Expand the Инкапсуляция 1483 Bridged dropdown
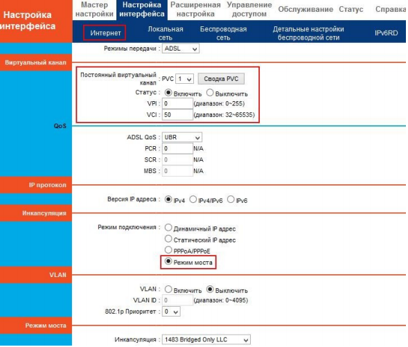Screen dimensions: 408x347 pos(206,339)
